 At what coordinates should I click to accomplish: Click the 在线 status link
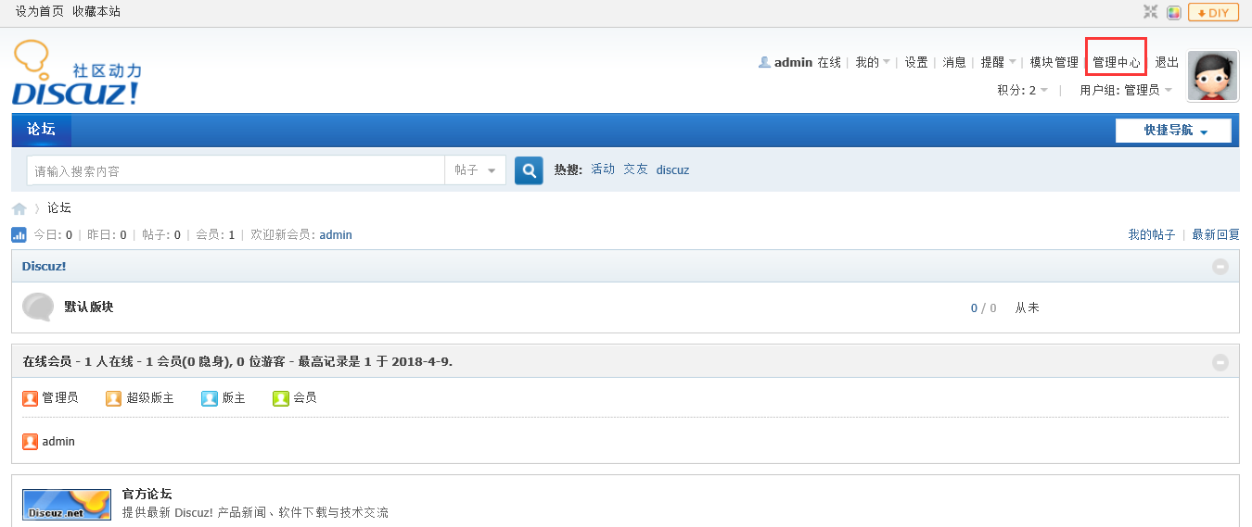(x=829, y=62)
